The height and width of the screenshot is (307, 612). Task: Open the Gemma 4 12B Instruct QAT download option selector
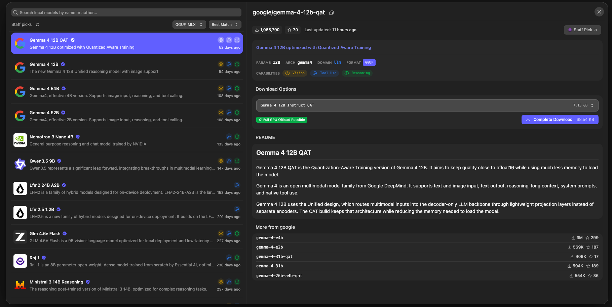pos(427,105)
